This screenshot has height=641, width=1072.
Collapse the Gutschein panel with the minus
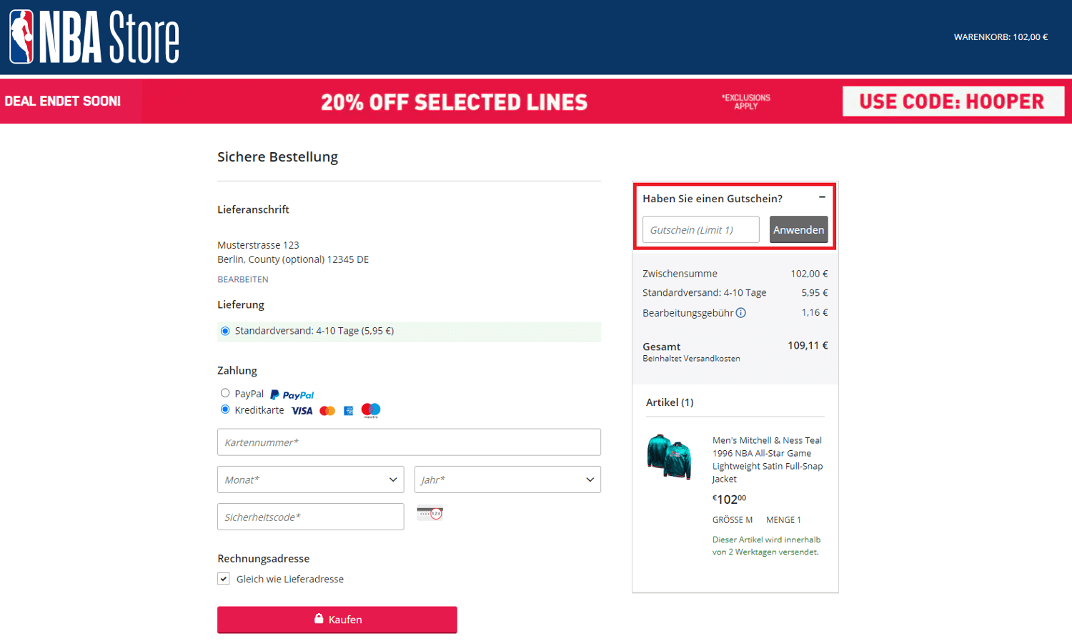coord(822,197)
